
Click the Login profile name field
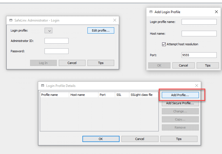199,22
